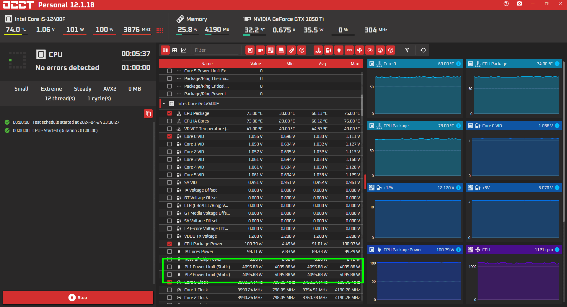Open the help icon in title bar
The image size is (567, 307).
[506, 4]
